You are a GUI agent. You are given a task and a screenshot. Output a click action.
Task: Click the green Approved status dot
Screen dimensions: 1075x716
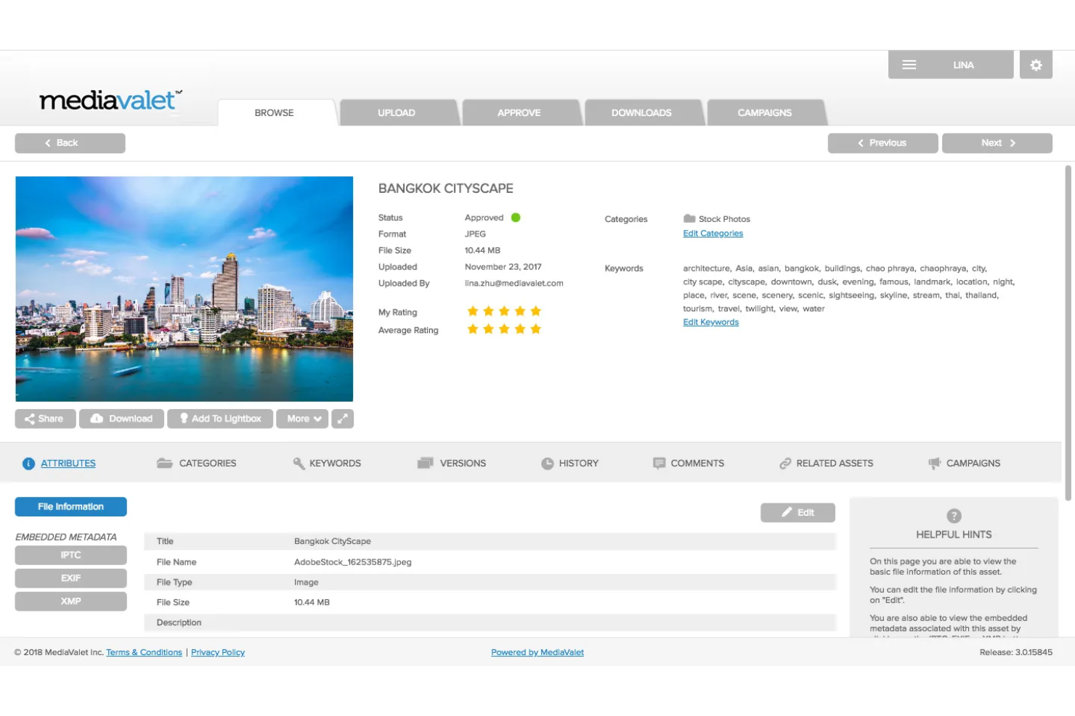click(516, 218)
